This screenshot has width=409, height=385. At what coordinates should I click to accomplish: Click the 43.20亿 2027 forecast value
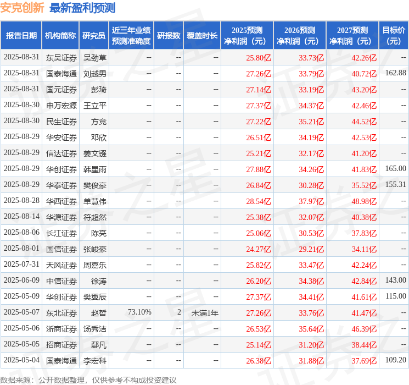coord(364,90)
